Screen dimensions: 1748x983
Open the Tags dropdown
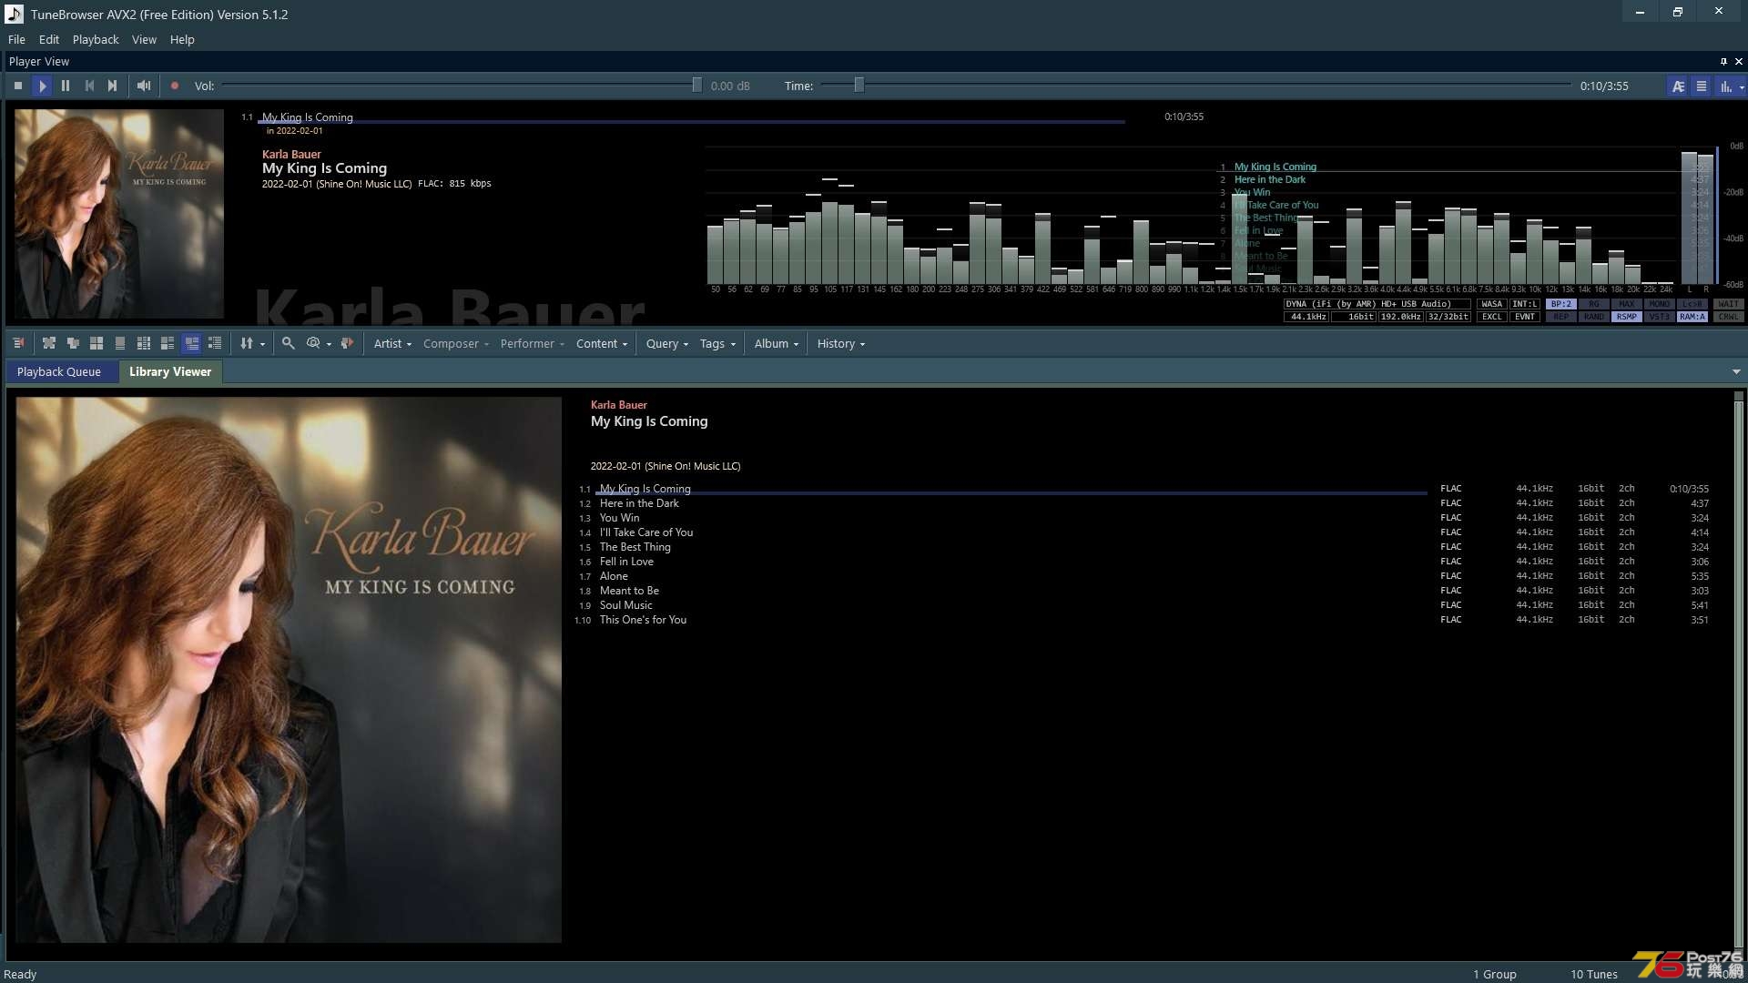tap(717, 343)
